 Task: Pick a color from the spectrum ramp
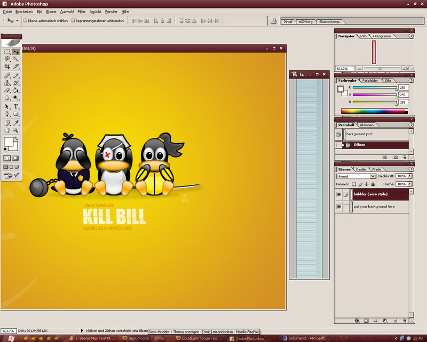[x=375, y=111]
